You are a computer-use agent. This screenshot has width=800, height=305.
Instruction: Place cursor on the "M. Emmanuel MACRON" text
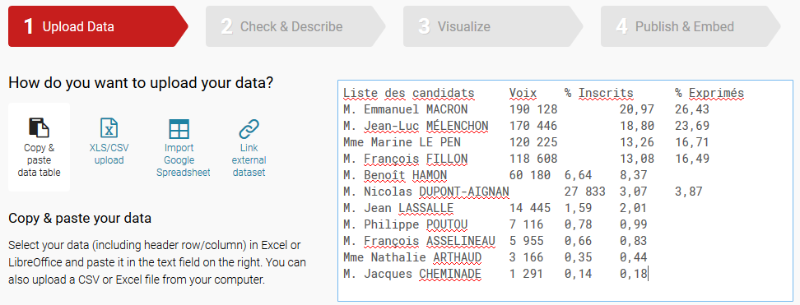tap(405, 109)
